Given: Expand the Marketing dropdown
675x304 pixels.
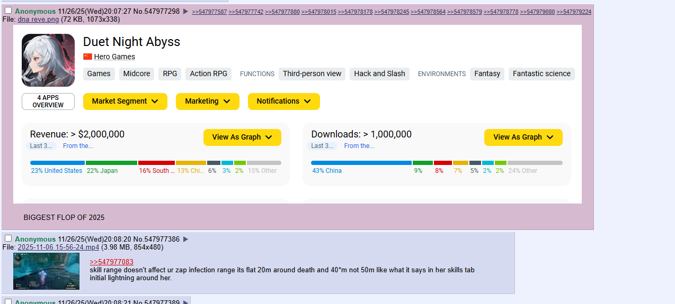Looking at the screenshot, I should pos(208,102).
